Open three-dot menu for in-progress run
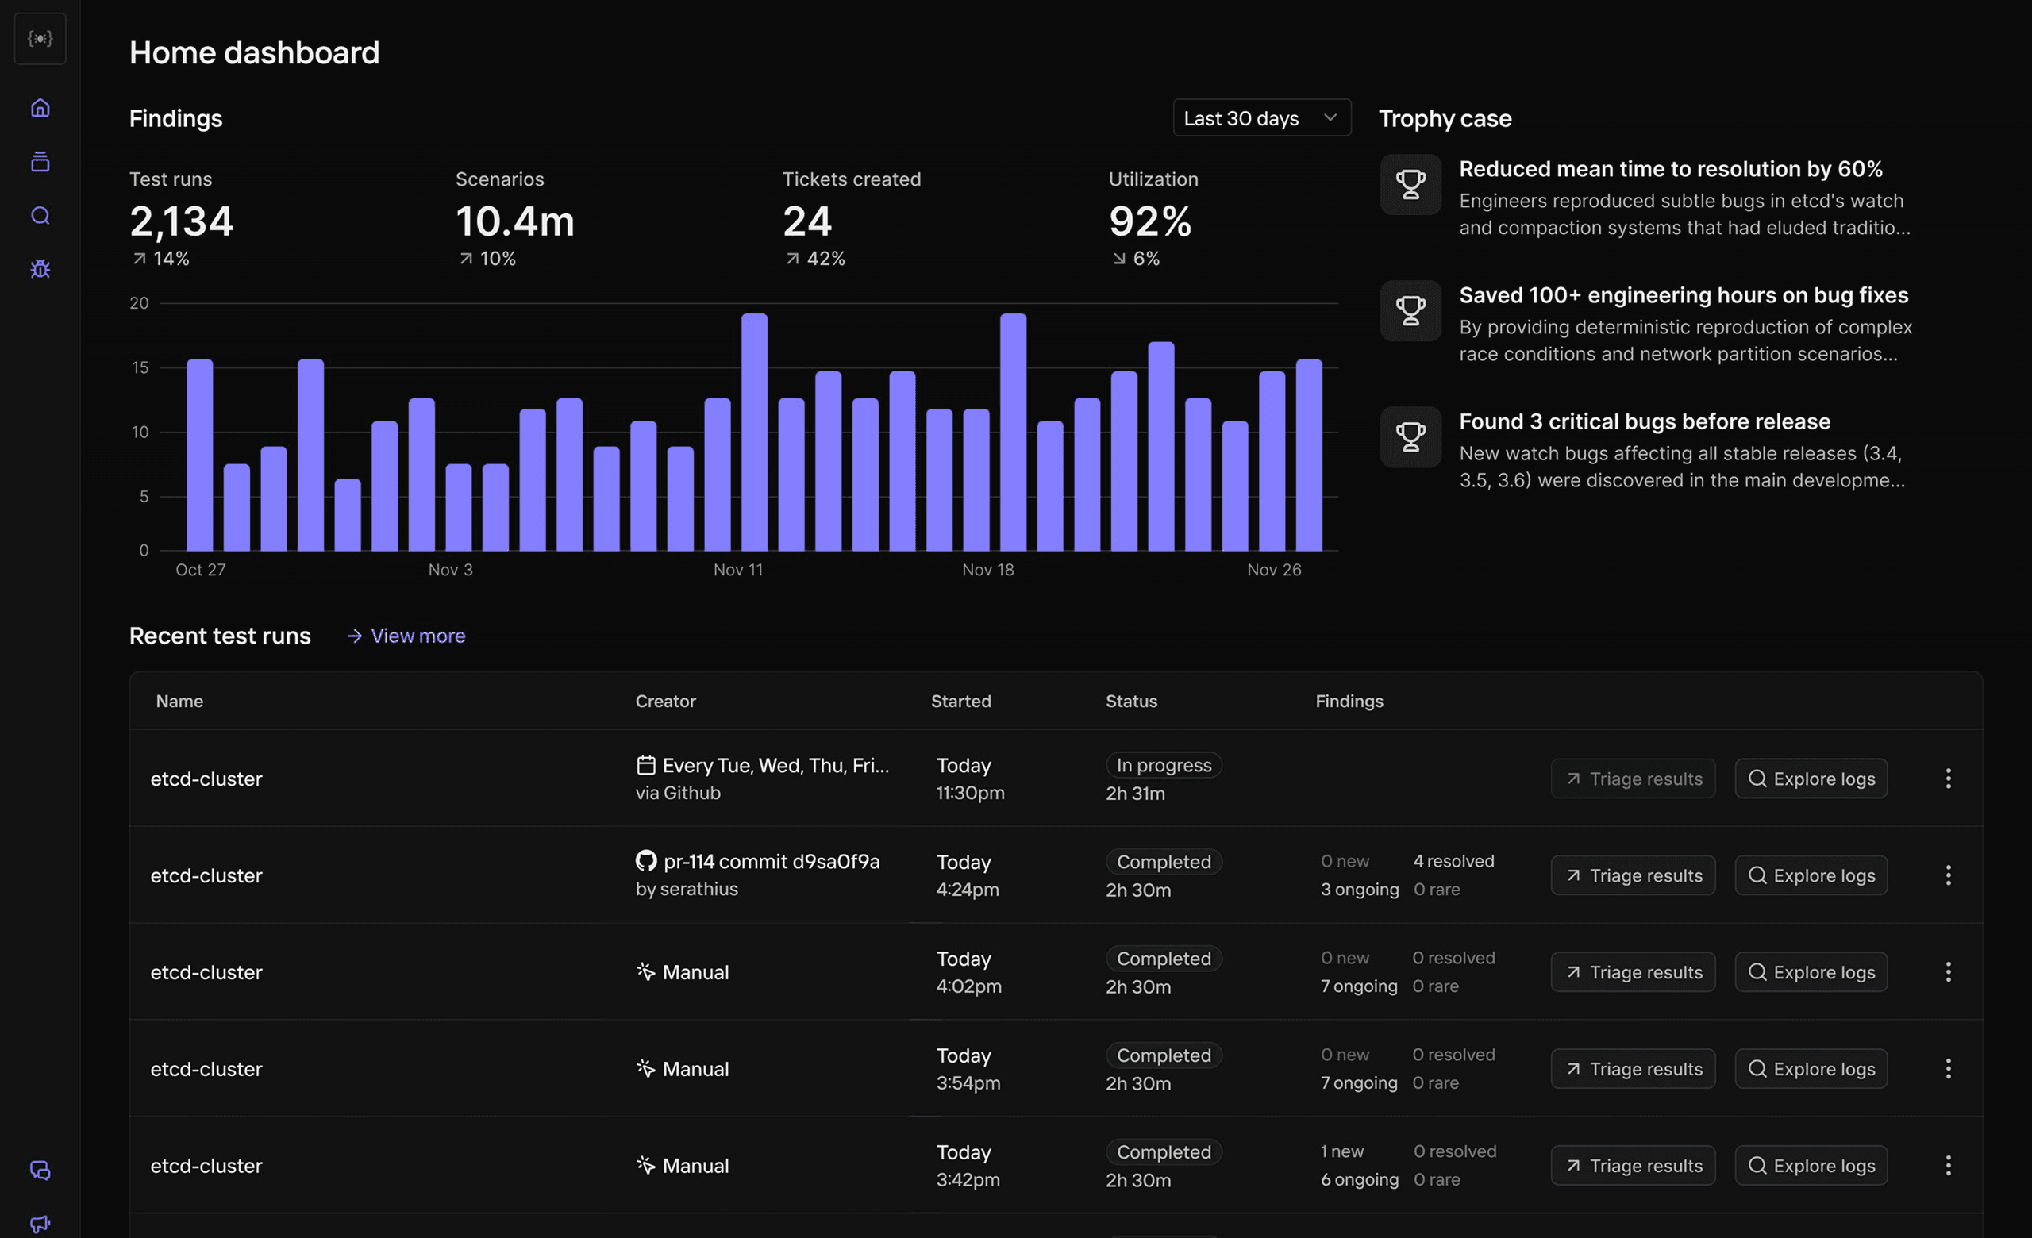The height and width of the screenshot is (1238, 2032). (1948, 778)
